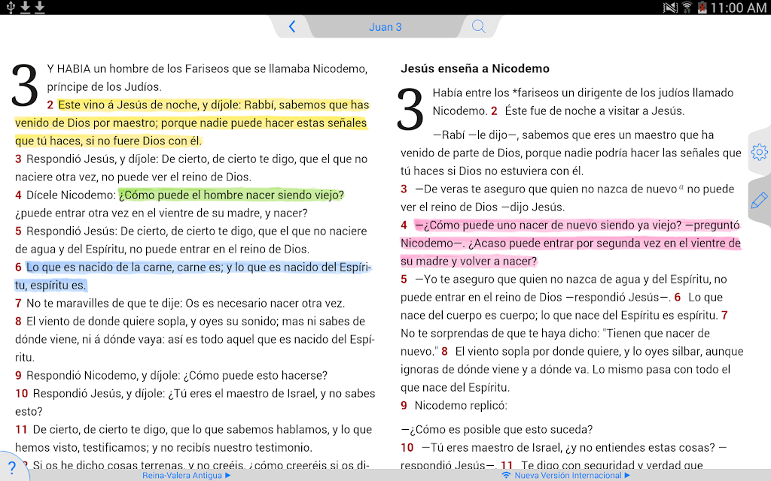Open the search magnifier icon

pos(478,26)
